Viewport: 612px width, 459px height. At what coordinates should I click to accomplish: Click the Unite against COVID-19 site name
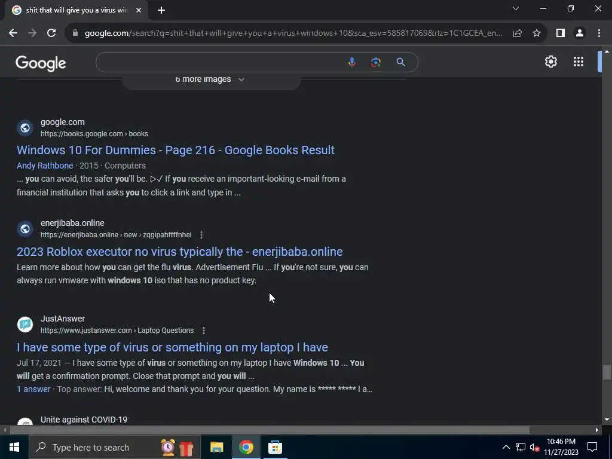84,420
